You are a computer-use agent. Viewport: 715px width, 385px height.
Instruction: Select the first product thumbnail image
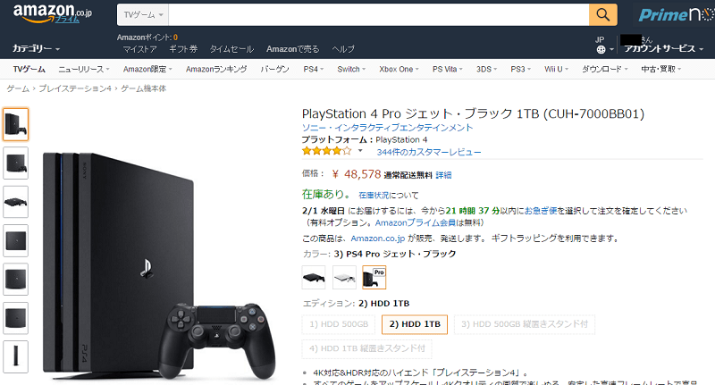[15, 124]
